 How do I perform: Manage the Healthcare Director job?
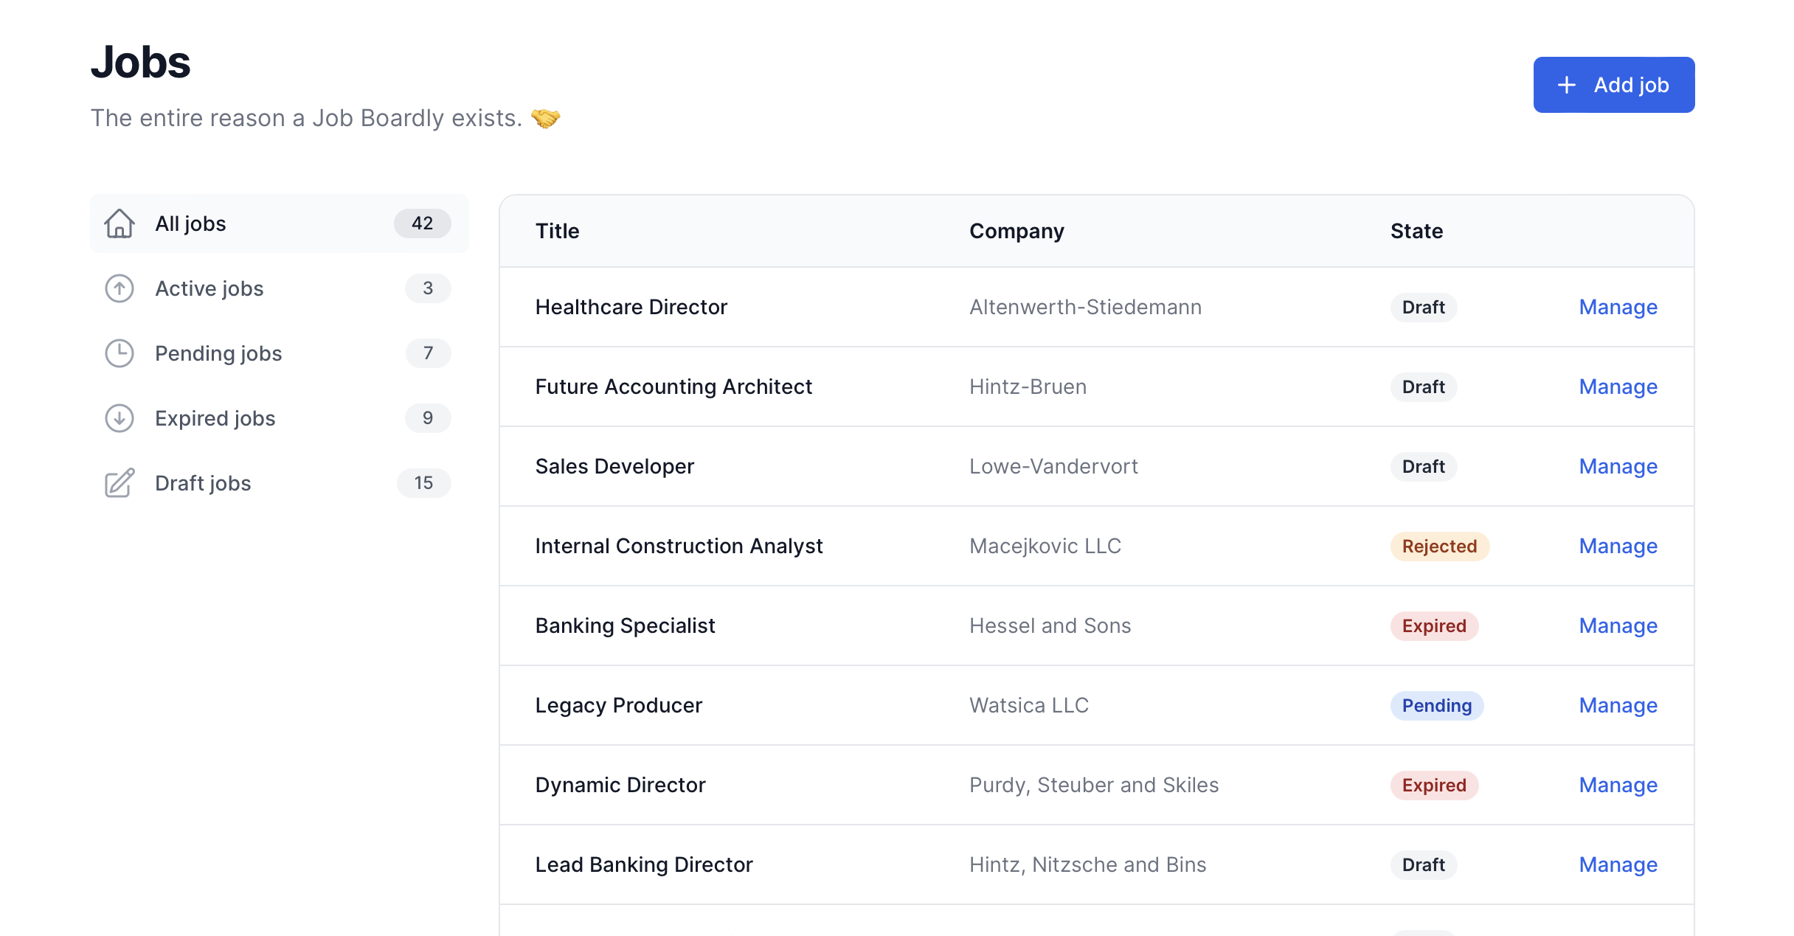tap(1618, 307)
